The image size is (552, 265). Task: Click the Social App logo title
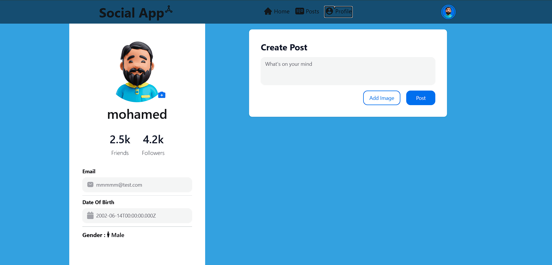tap(132, 13)
